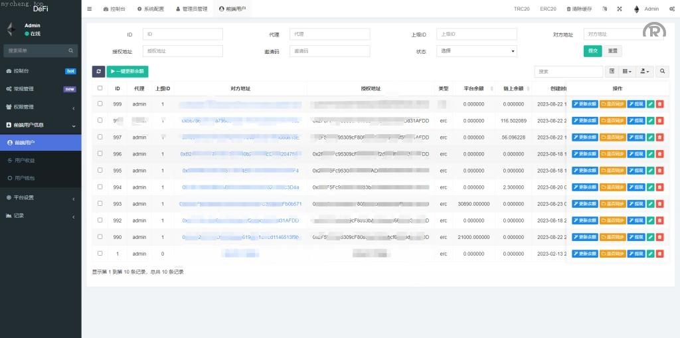Screen dimensions: 680x338
Task: Open the 状态 select dropdown
Action: (x=477, y=51)
